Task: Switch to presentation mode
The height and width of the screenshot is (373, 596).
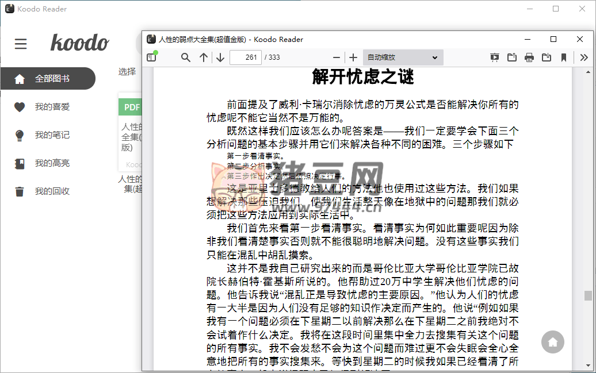Action: pos(495,57)
